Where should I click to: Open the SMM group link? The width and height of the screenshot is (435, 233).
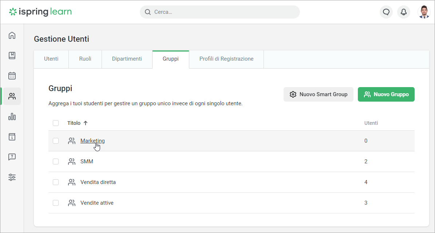coord(87,162)
